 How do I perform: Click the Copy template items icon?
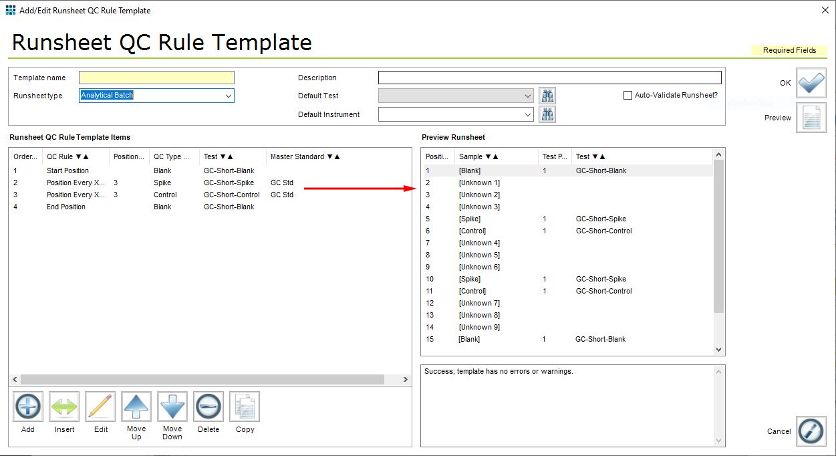(x=244, y=406)
